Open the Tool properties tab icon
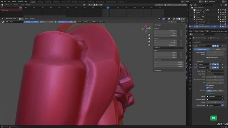The image size is (228, 128). [190, 38]
